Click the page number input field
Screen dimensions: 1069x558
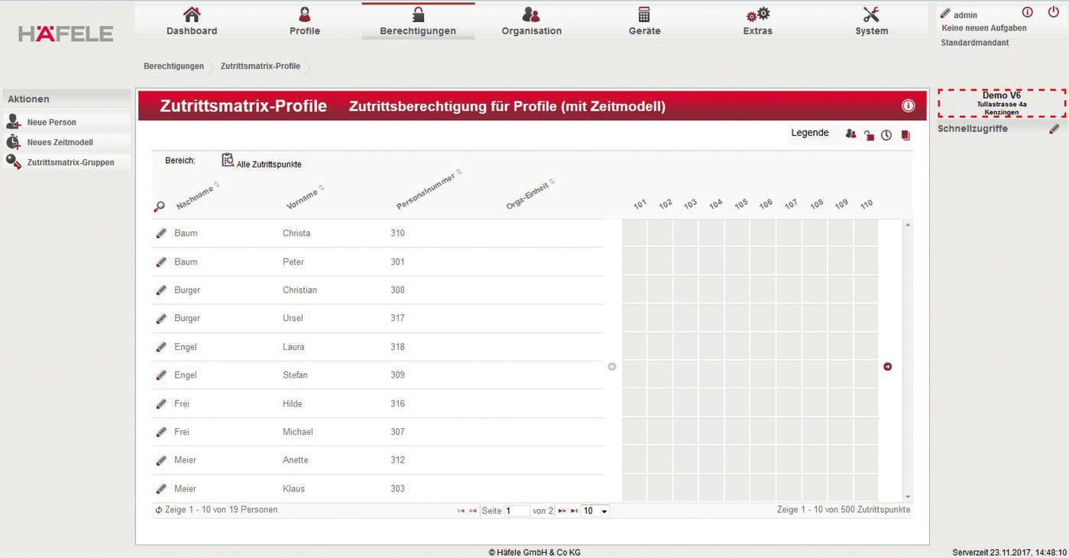[x=517, y=511]
